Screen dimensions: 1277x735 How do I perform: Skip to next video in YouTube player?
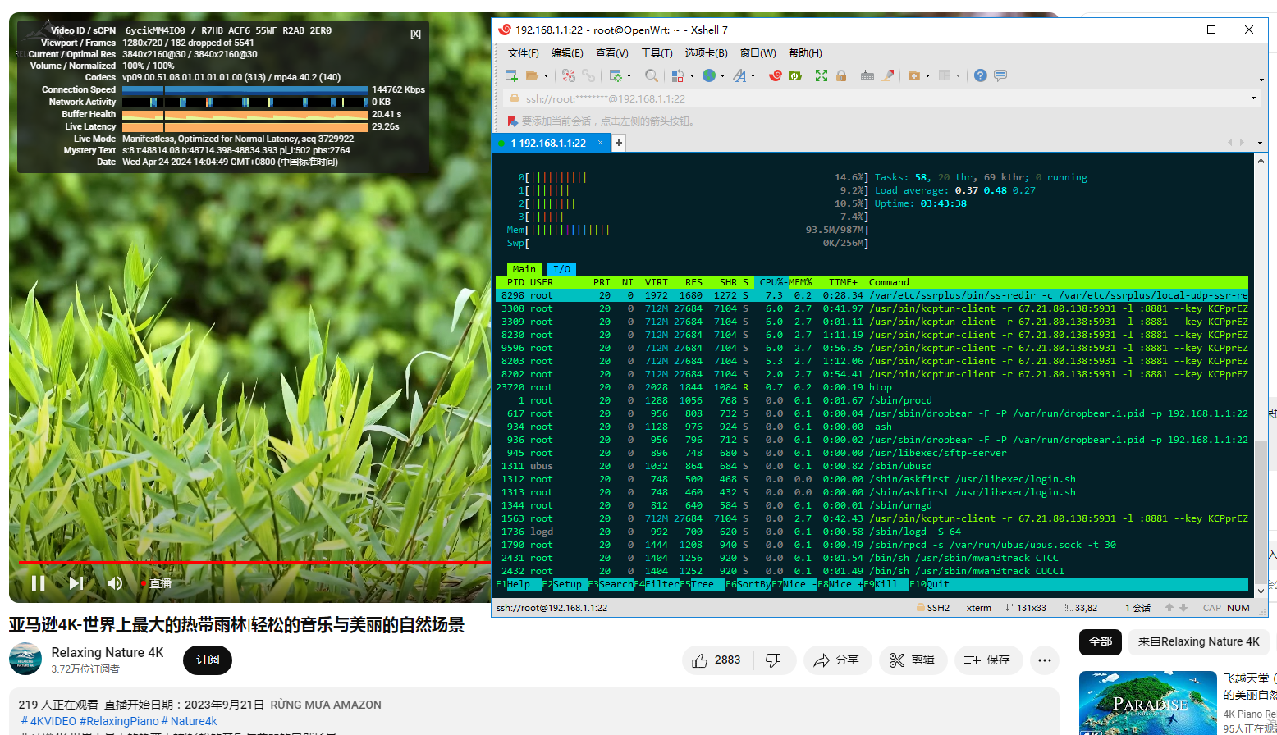[76, 583]
